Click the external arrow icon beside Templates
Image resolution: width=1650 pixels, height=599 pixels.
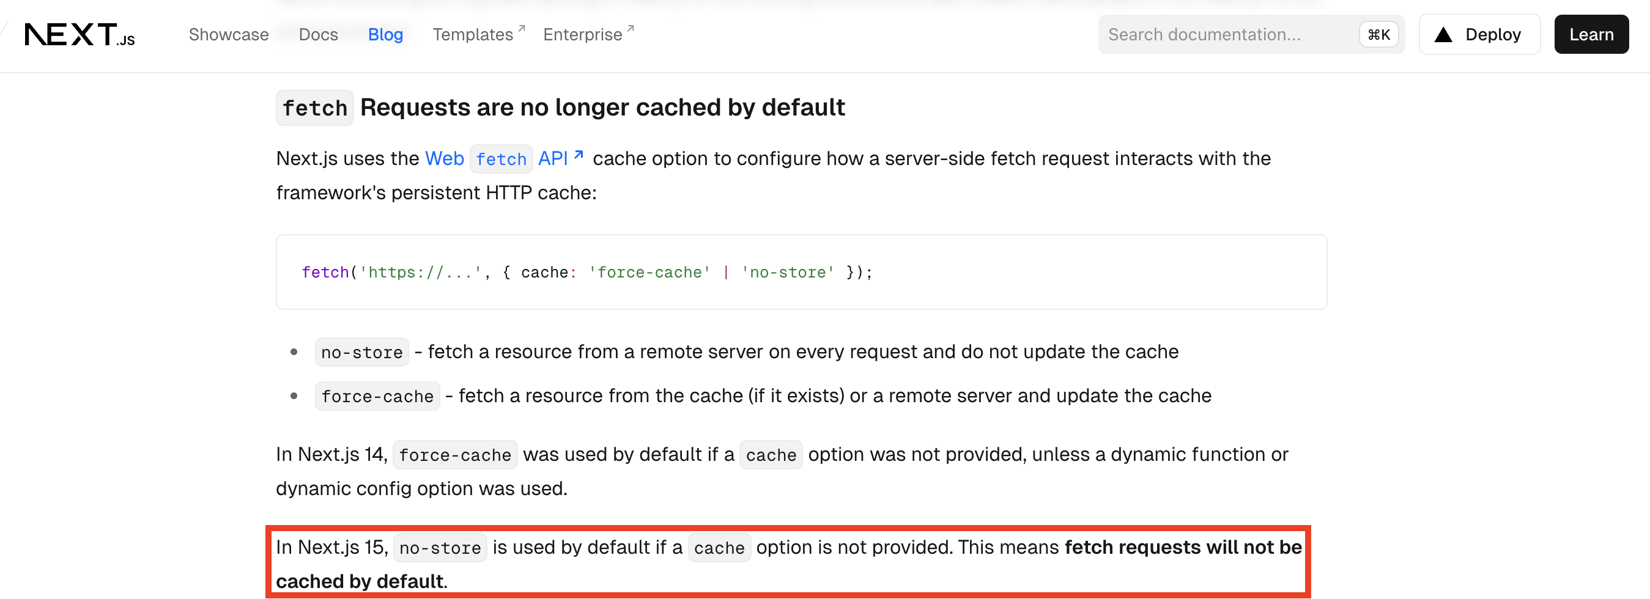pos(522,28)
